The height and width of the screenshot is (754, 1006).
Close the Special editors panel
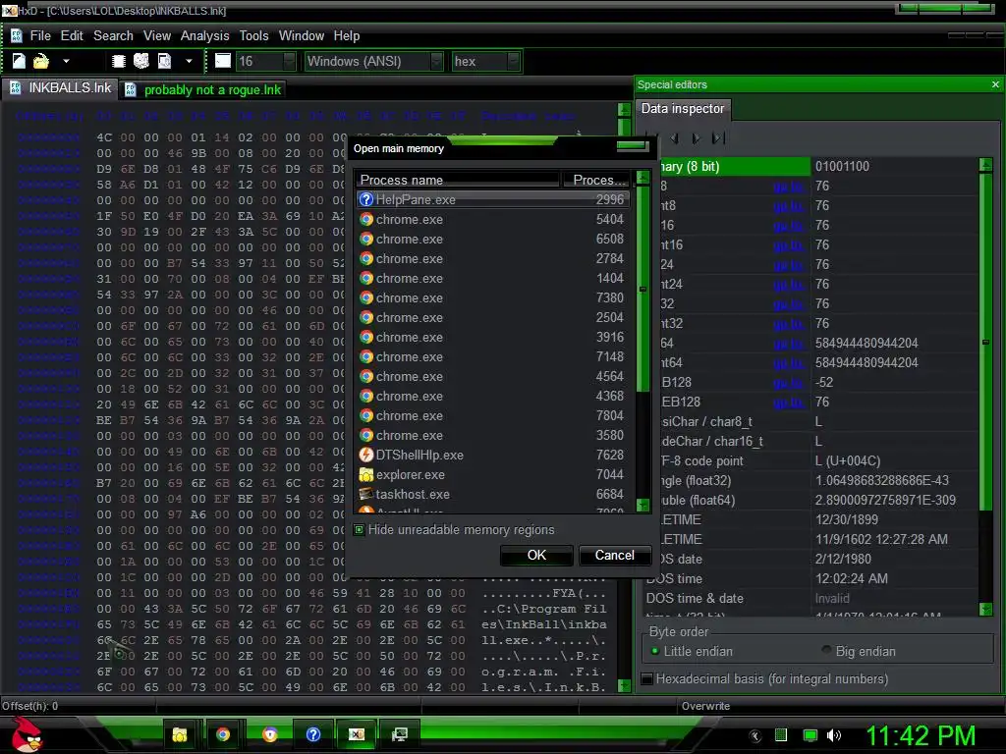coord(995,84)
